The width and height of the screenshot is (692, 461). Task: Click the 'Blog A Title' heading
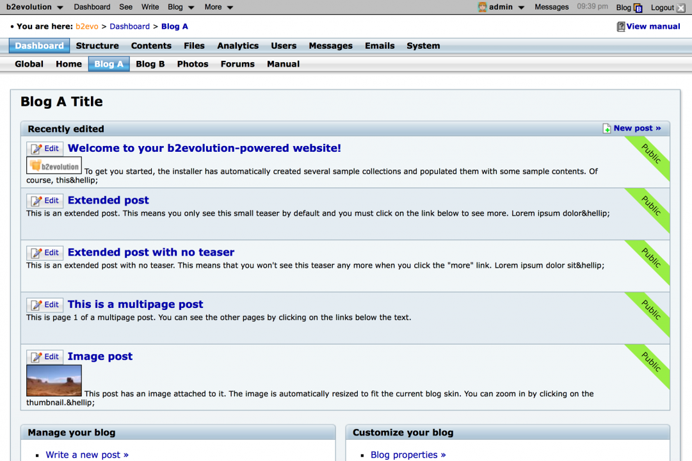(x=61, y=102)
